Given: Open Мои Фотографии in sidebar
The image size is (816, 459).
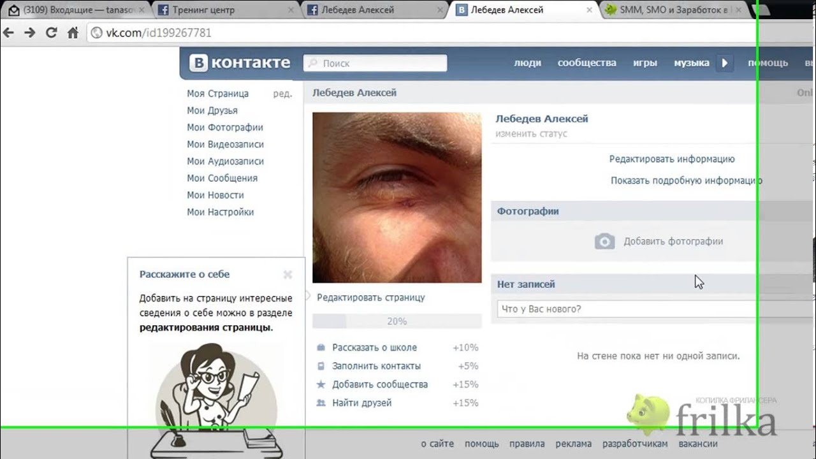Looking at the screenshot, I should pyautogui.click(x=224, y=127).
